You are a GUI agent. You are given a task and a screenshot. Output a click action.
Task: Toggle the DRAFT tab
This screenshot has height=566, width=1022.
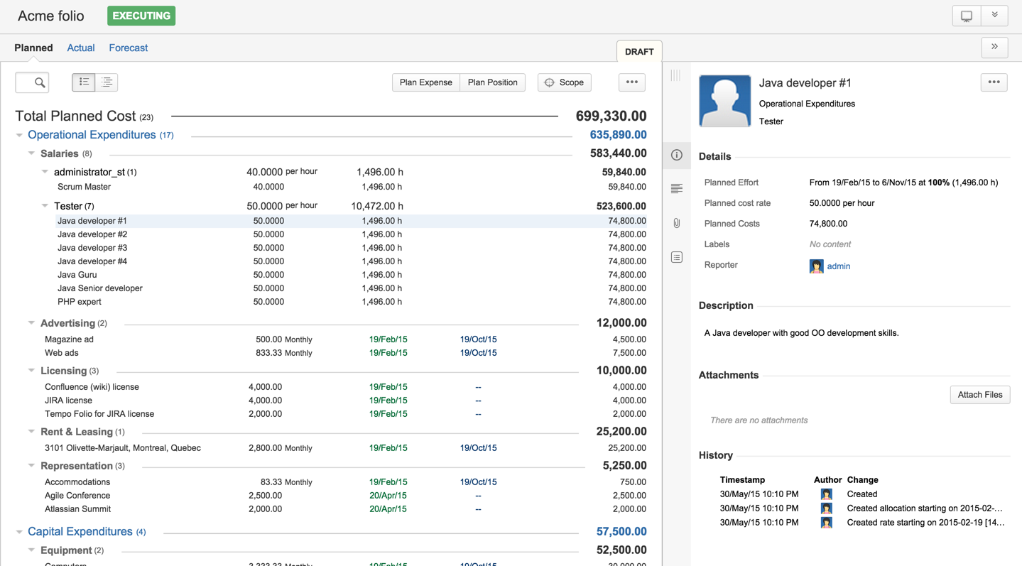point(639,52)
